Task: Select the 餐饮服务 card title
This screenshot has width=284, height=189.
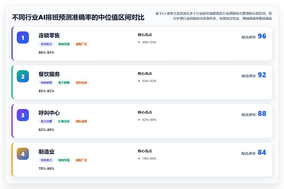Action: click(49, 74)
